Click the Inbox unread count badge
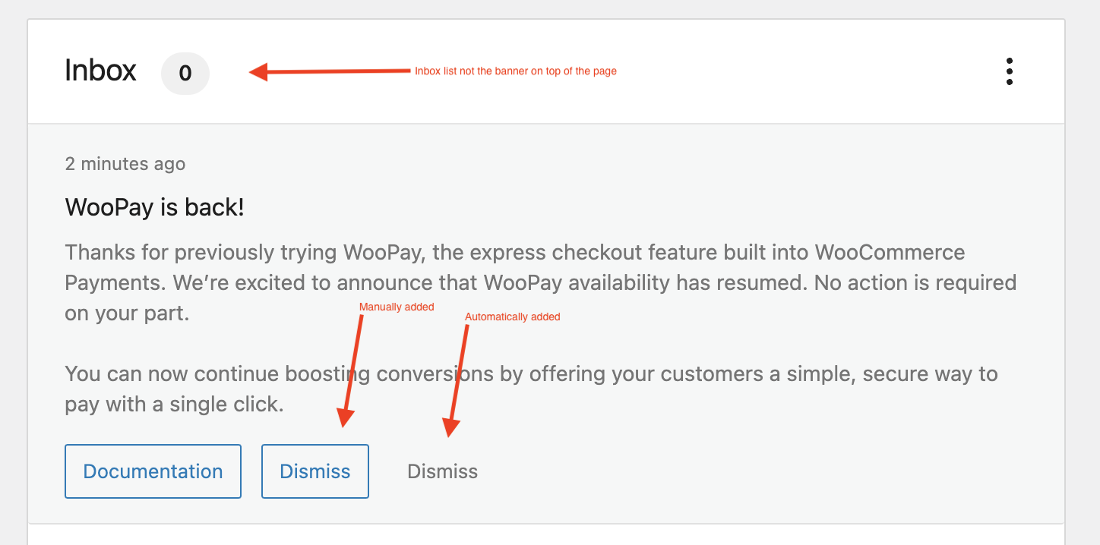 coord(185,74)
